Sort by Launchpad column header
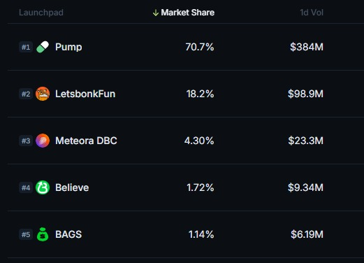 pos(41,13)
